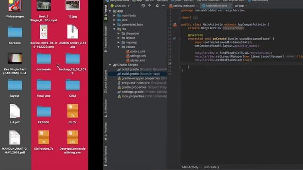Open colors.xml in project tree

coord(135,51)
